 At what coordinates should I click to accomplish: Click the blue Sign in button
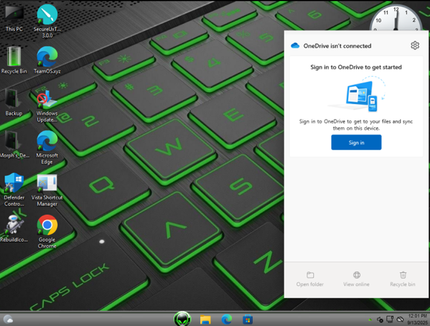tap(356, 142)
